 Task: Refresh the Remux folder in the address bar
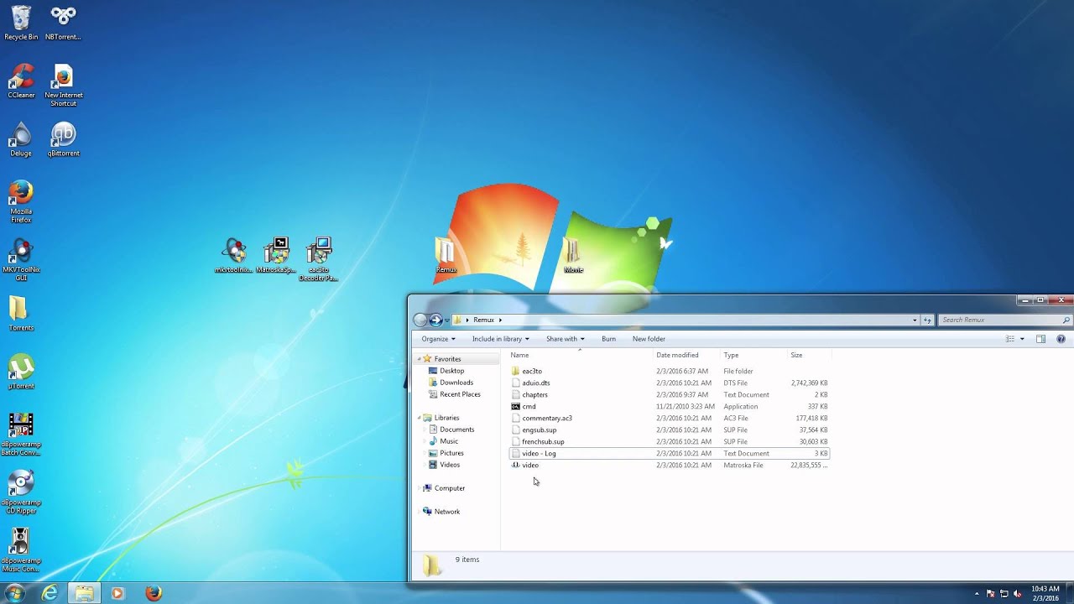[x=927, y=320]
